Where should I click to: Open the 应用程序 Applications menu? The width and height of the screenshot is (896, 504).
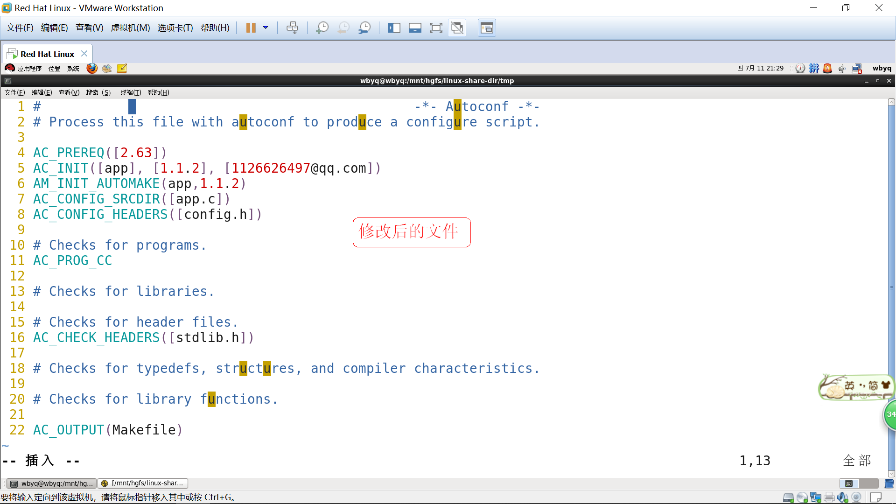(x=29, y=69)
